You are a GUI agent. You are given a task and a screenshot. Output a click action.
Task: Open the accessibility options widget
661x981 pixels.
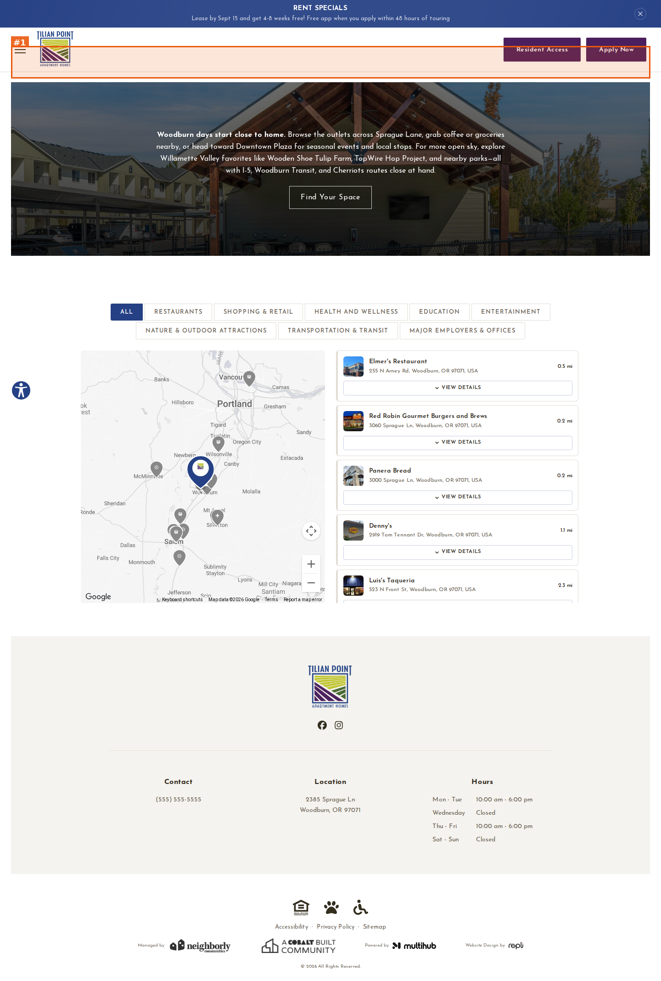[x=21, y=390]
